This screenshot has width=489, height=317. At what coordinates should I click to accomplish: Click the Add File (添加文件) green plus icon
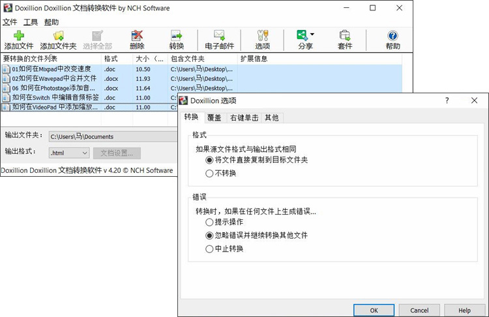click(19, 36)
